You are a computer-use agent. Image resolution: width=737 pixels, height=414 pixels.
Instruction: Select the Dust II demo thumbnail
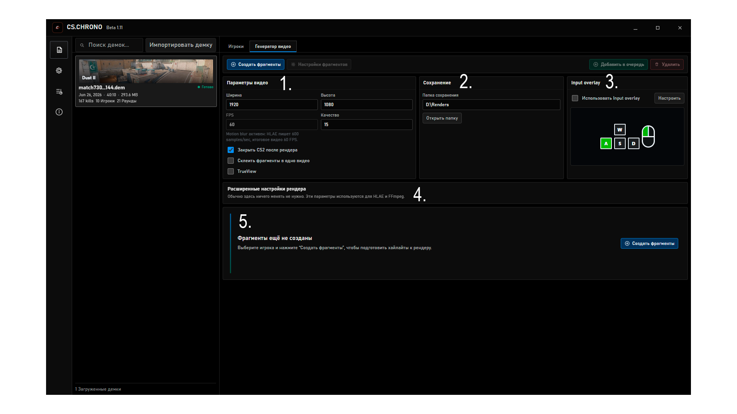(146, 71)
